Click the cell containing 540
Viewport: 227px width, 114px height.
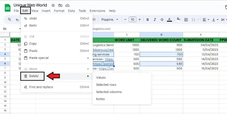pos(161,64)
